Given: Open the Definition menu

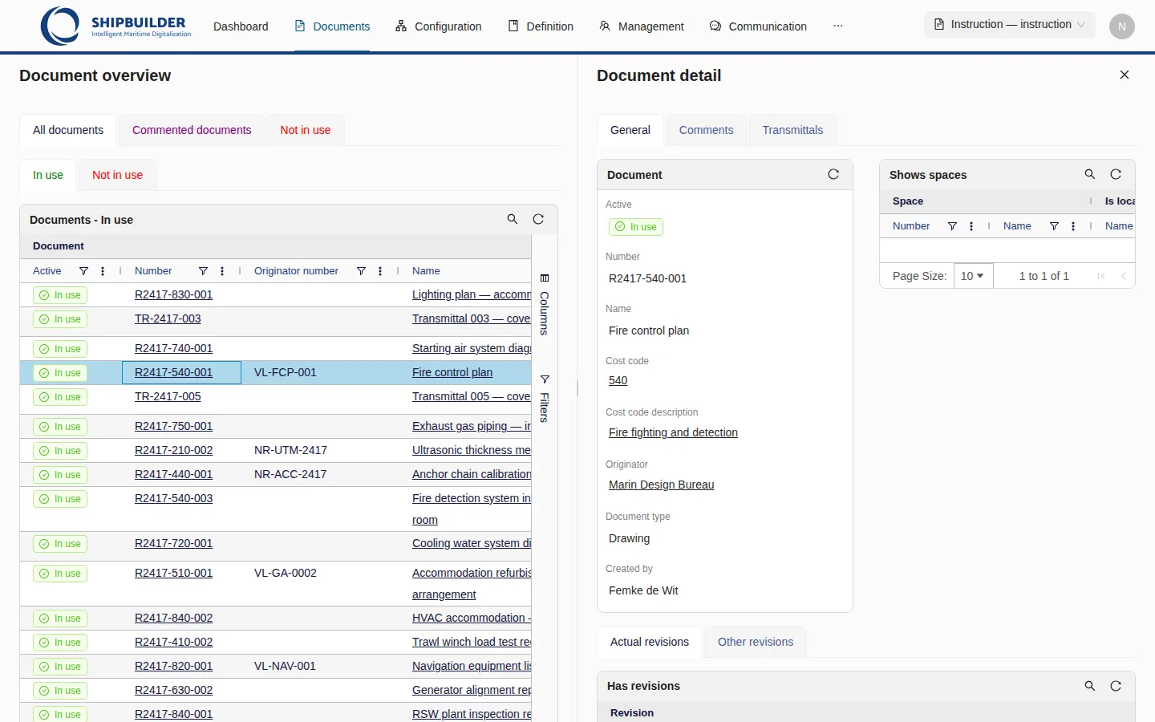Looking at the screenshot, I should [x=541, y=26].
